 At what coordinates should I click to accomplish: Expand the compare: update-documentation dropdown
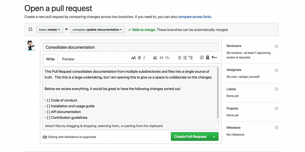click(97, 30)
